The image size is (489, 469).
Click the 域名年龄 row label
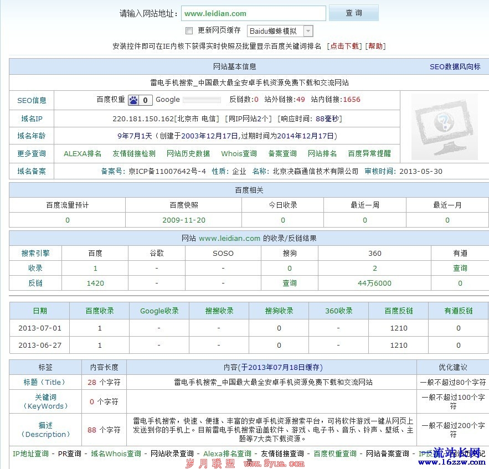(x=31, y=136)
